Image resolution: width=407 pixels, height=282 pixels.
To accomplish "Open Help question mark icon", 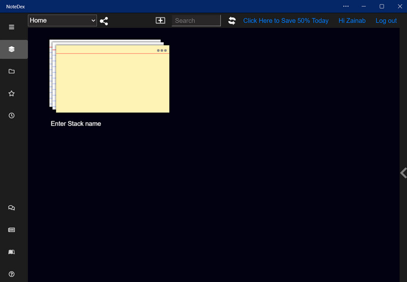I will click(11, 274).
